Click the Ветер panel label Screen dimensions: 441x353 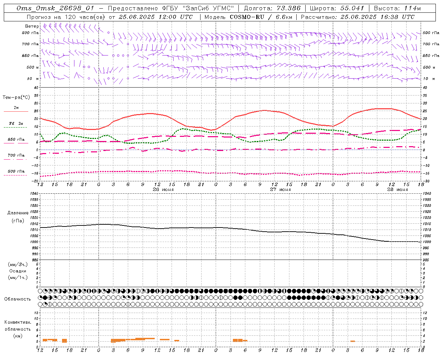point(32,26)
